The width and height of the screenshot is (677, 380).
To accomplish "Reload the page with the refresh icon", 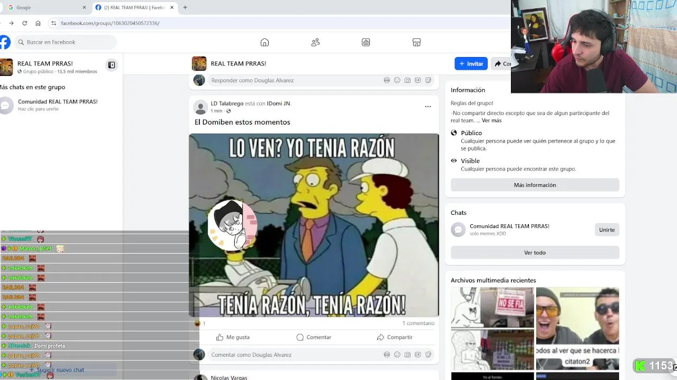I will 24,23.
